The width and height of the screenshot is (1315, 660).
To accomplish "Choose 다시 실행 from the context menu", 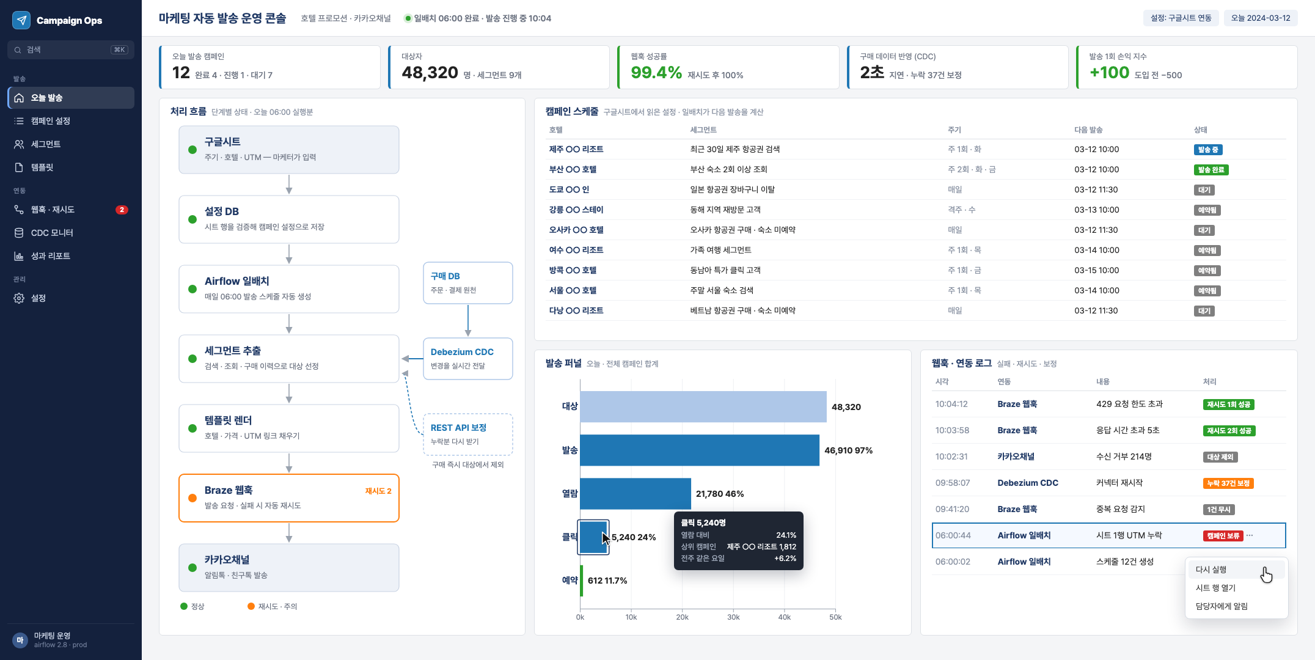I will [1236, 570].
